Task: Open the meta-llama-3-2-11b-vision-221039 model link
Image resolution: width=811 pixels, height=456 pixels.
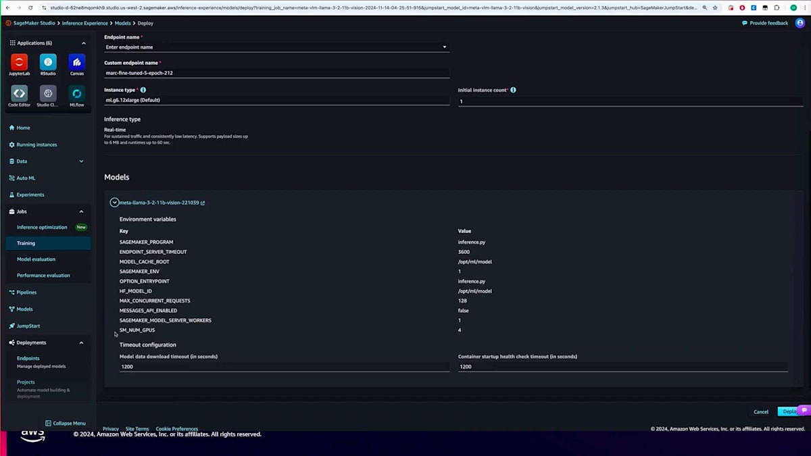Action: [159, 203]
